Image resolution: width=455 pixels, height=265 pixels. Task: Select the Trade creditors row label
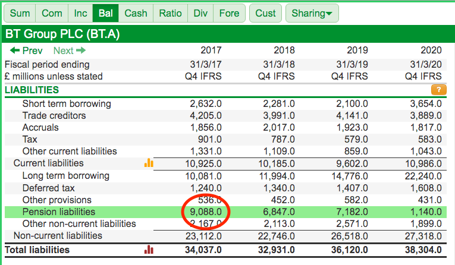tap(54, 116)
